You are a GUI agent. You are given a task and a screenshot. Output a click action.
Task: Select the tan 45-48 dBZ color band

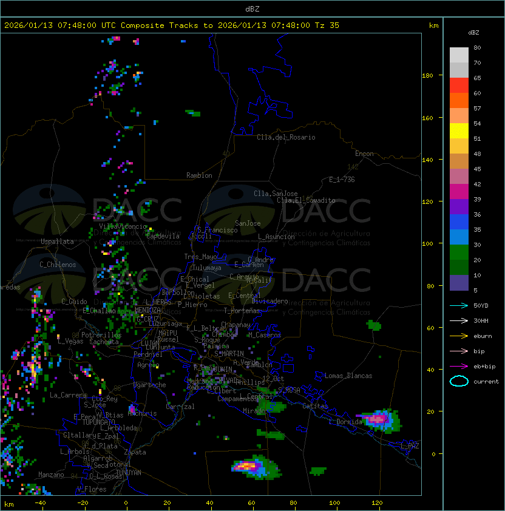(x=459, y=161)
